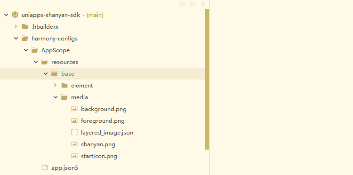Click the element folder icon

click(x=64, y=86)
